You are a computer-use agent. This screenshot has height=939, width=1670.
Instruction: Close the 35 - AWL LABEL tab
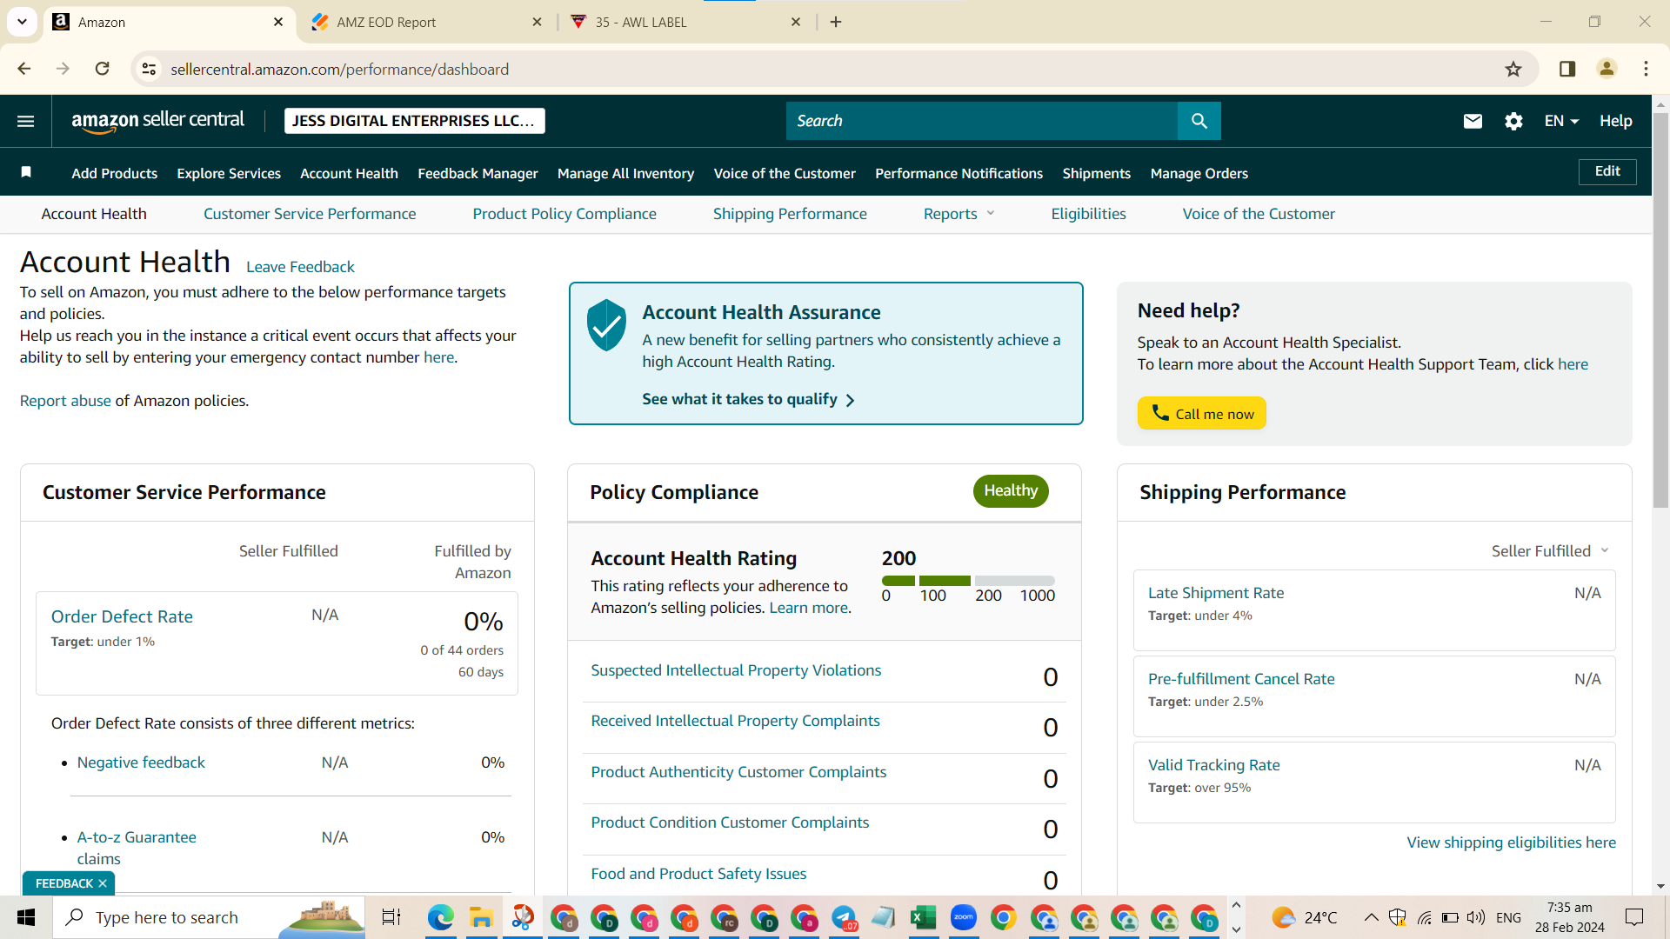point(796,22)
